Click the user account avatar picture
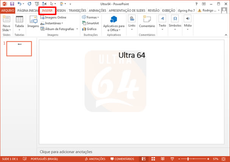 tap(224, 10)
